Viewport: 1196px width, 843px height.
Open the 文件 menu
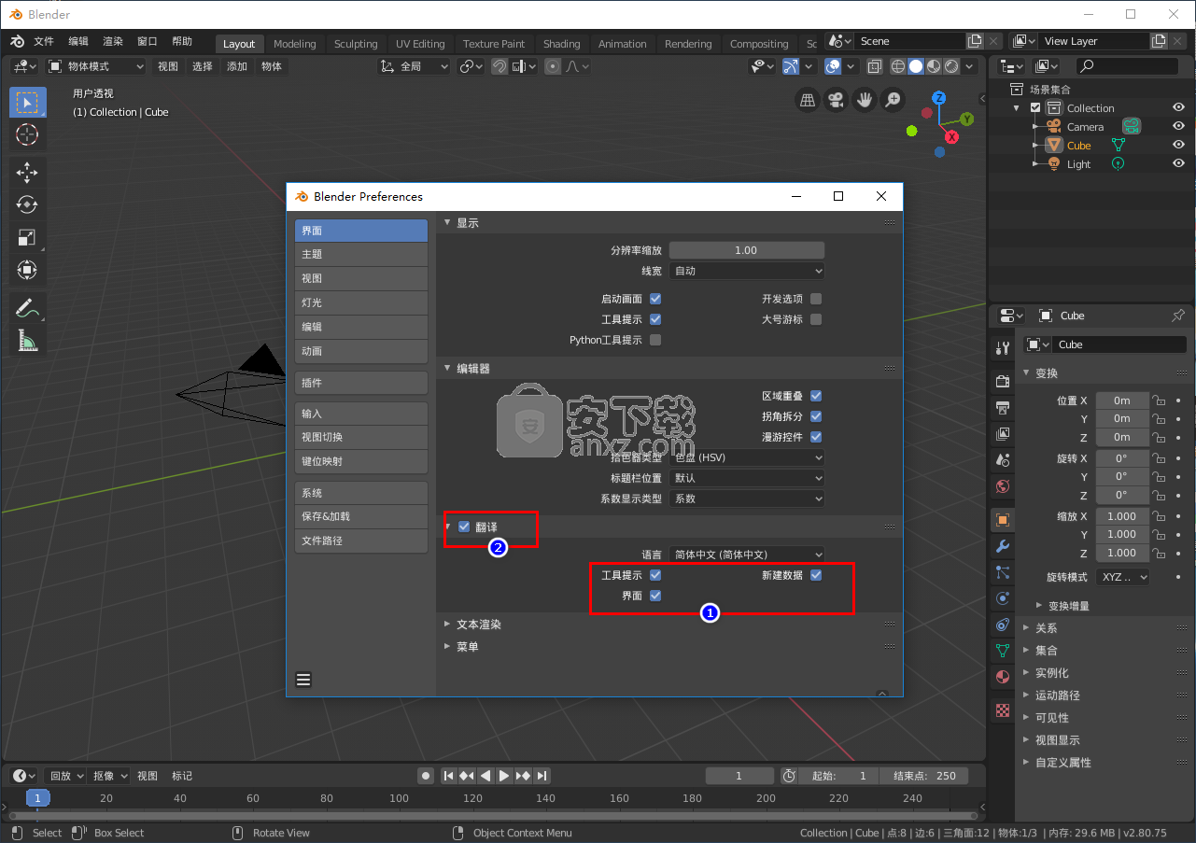tap(44, 42)
